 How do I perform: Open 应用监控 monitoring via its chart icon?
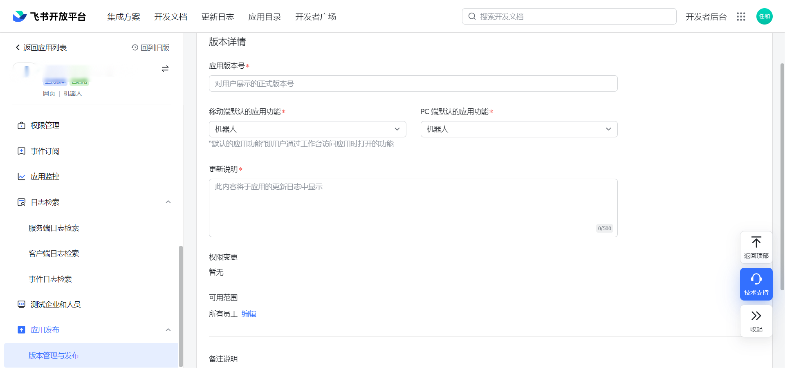pos(22,176)
